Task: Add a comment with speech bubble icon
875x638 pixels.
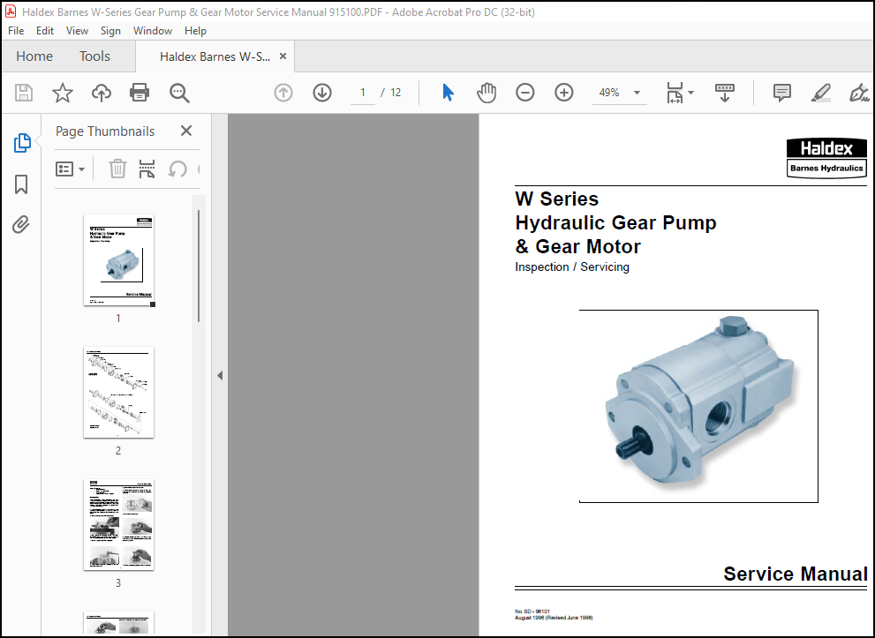Action: pos(781,93)
